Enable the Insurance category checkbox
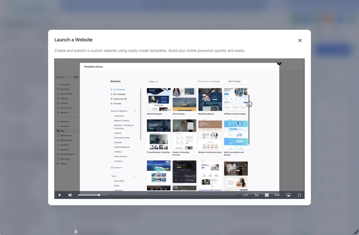Viewport: 359px width, 235px height. [x=112, y=161]
